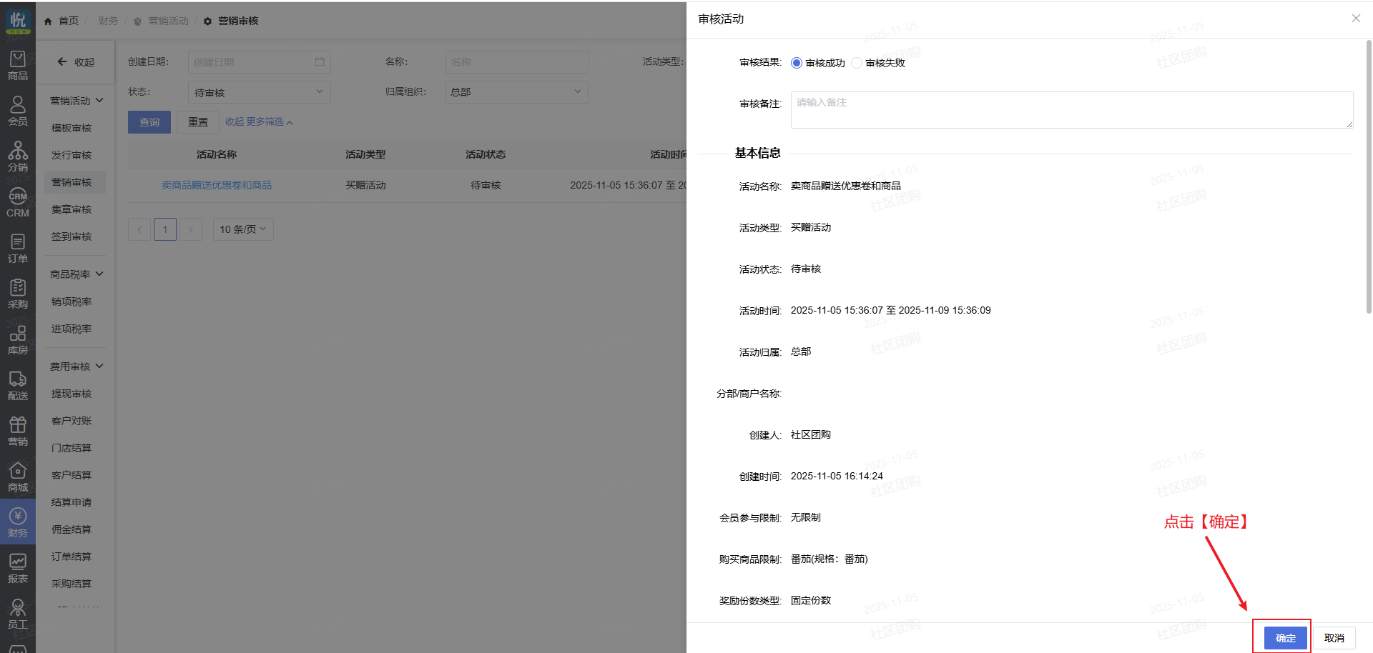This screenshot has width=1373, height=653.
Task: Open the 商品 sidebar icon
Action: coord(18,65)
